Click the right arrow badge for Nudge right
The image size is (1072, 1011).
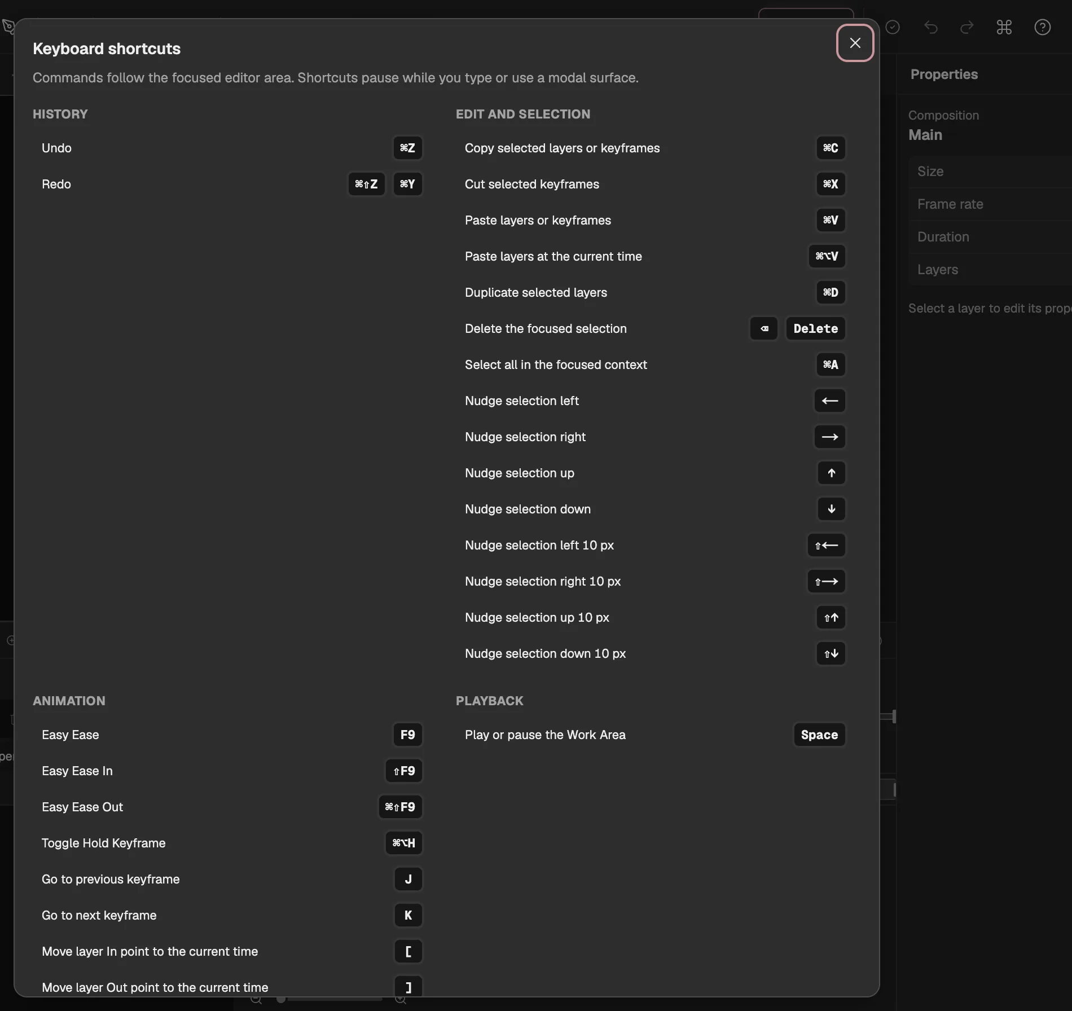pos(829,437)
